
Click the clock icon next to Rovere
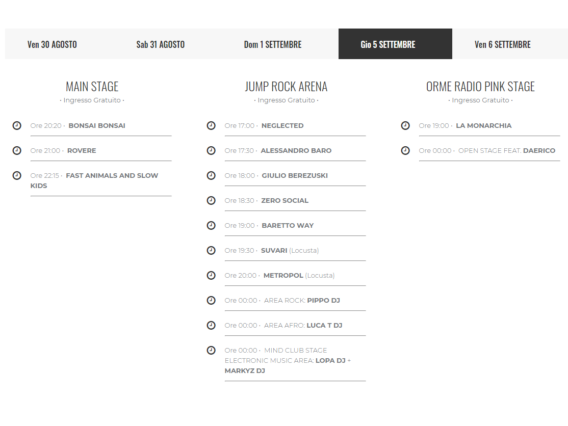click(17, 150)
